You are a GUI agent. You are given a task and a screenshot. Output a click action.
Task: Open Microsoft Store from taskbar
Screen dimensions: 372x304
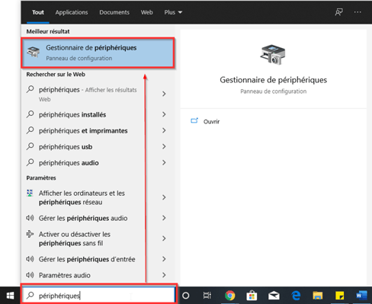[x=252, y=296]
